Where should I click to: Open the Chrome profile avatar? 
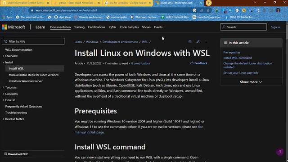278,10
